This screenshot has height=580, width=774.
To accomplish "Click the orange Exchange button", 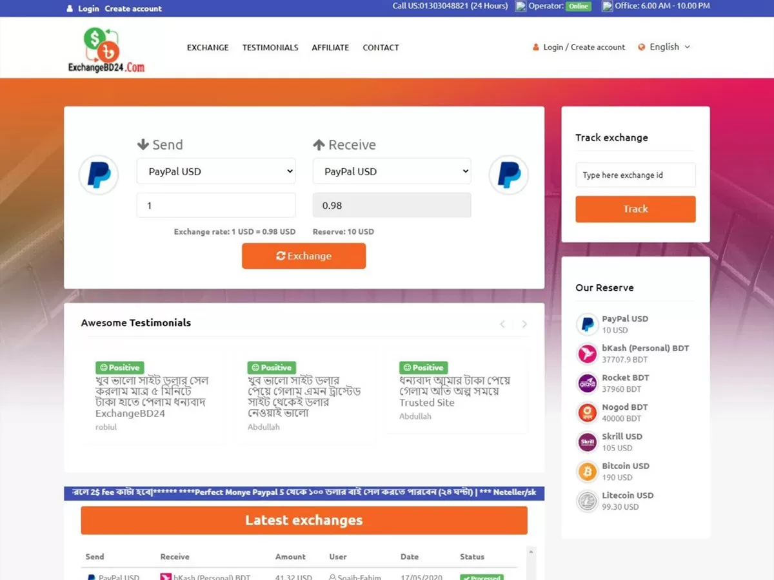I will click(304, 256).
